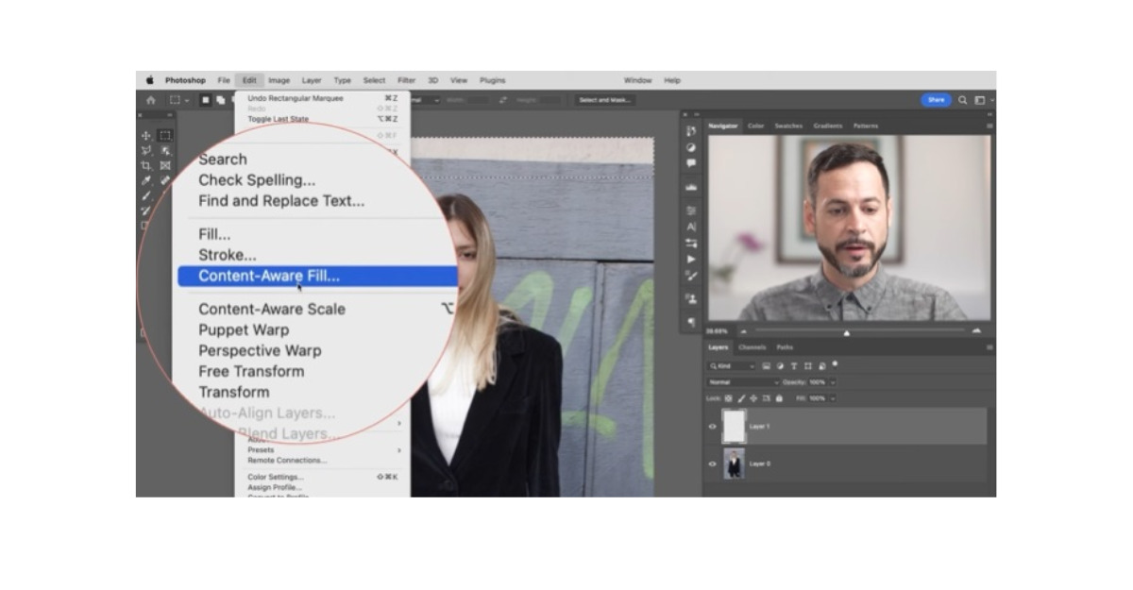Open the Normal blend mode dropdown
The height and width of the screenshot is (590, 1133).
[743, 382]
